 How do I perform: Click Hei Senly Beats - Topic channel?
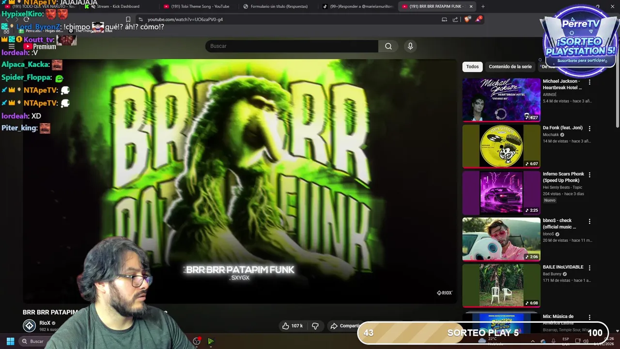pyautogui.click(x=562, y=188)
